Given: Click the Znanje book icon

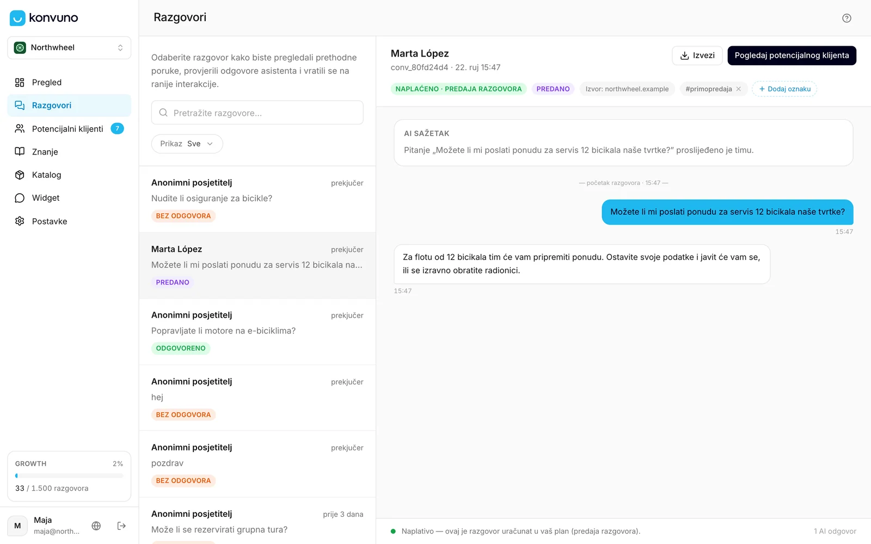Looking at the screenshot, I should pos(20,152).
